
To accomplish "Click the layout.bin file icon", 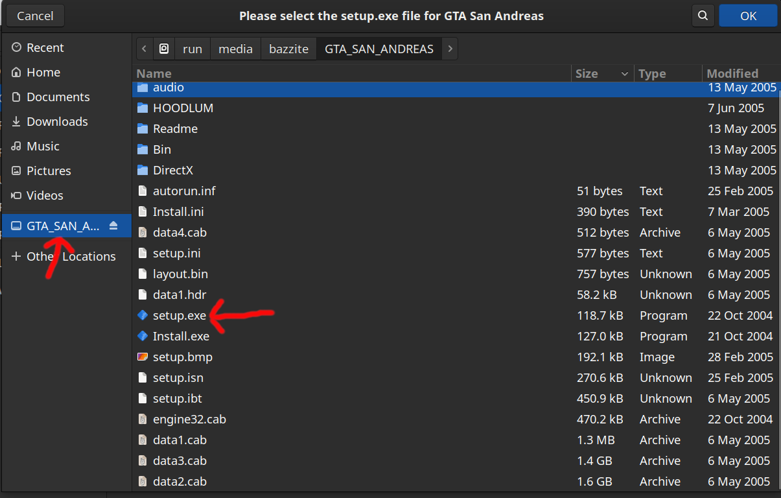I will [143, 274].
